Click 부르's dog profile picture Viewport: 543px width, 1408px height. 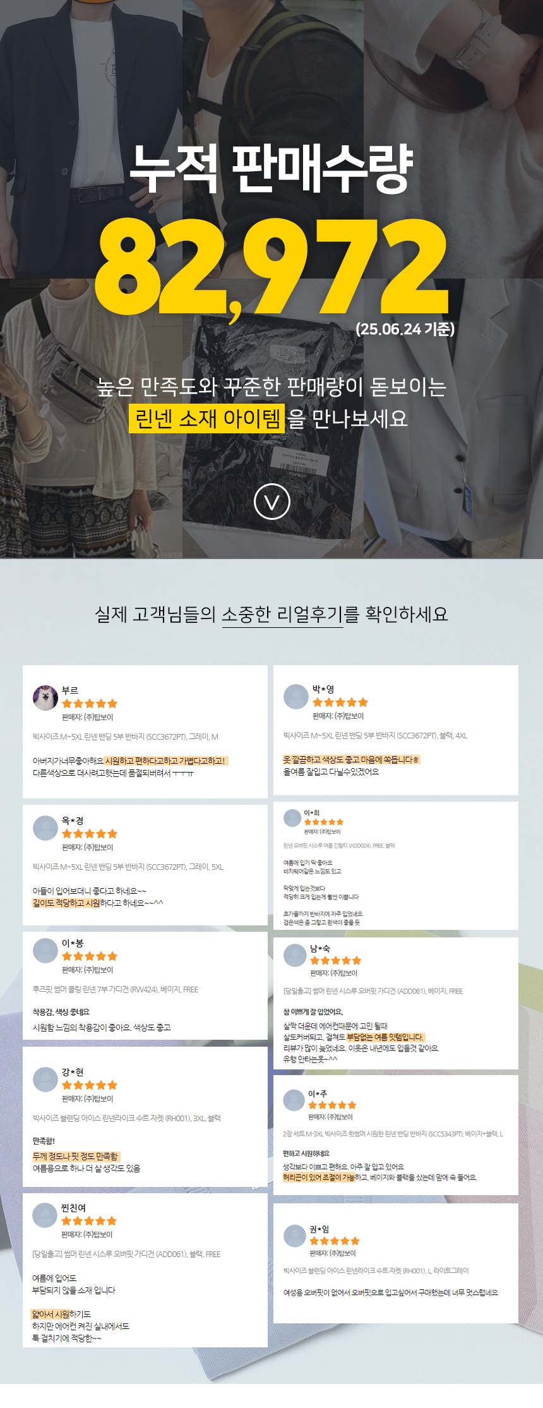tap(45, 697)
